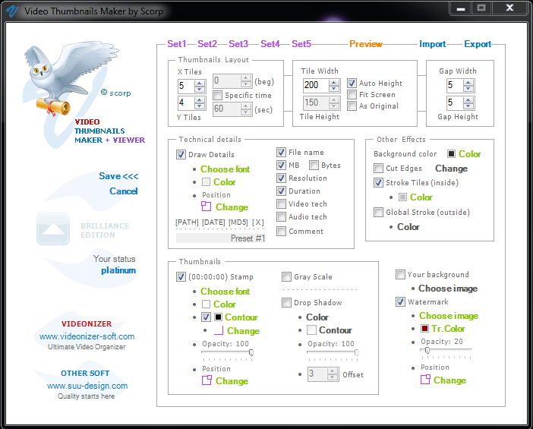The image size is (533, 429).
Task: Click the stamp Position corner icon
Action: click(x=207, y=380)
